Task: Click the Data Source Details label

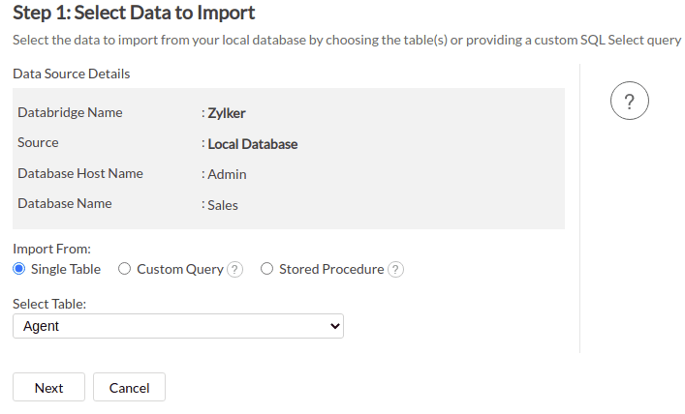Action: point(72,74)
